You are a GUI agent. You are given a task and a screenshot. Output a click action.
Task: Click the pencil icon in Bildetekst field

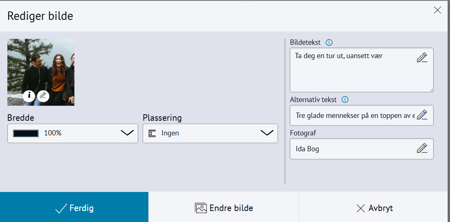tap(422, 58)
